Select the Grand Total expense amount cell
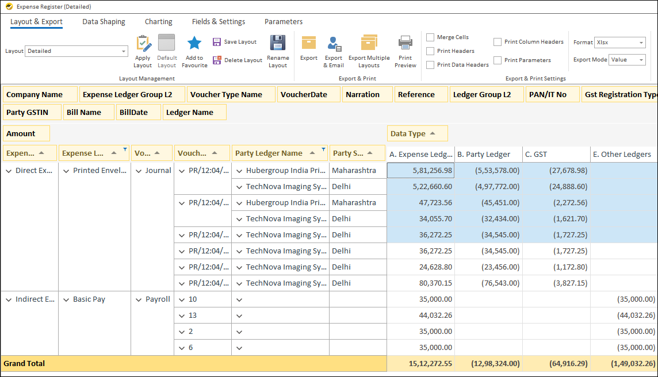Viewport: 658px width, 377px height. (x=420, y=364)
